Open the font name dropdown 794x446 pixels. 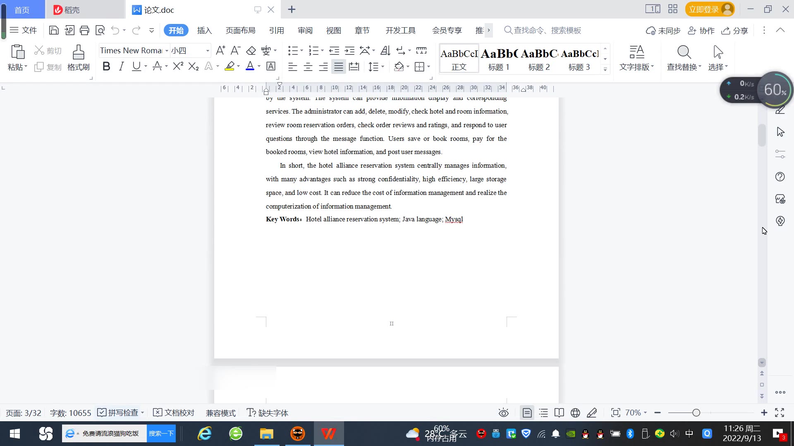167,50
